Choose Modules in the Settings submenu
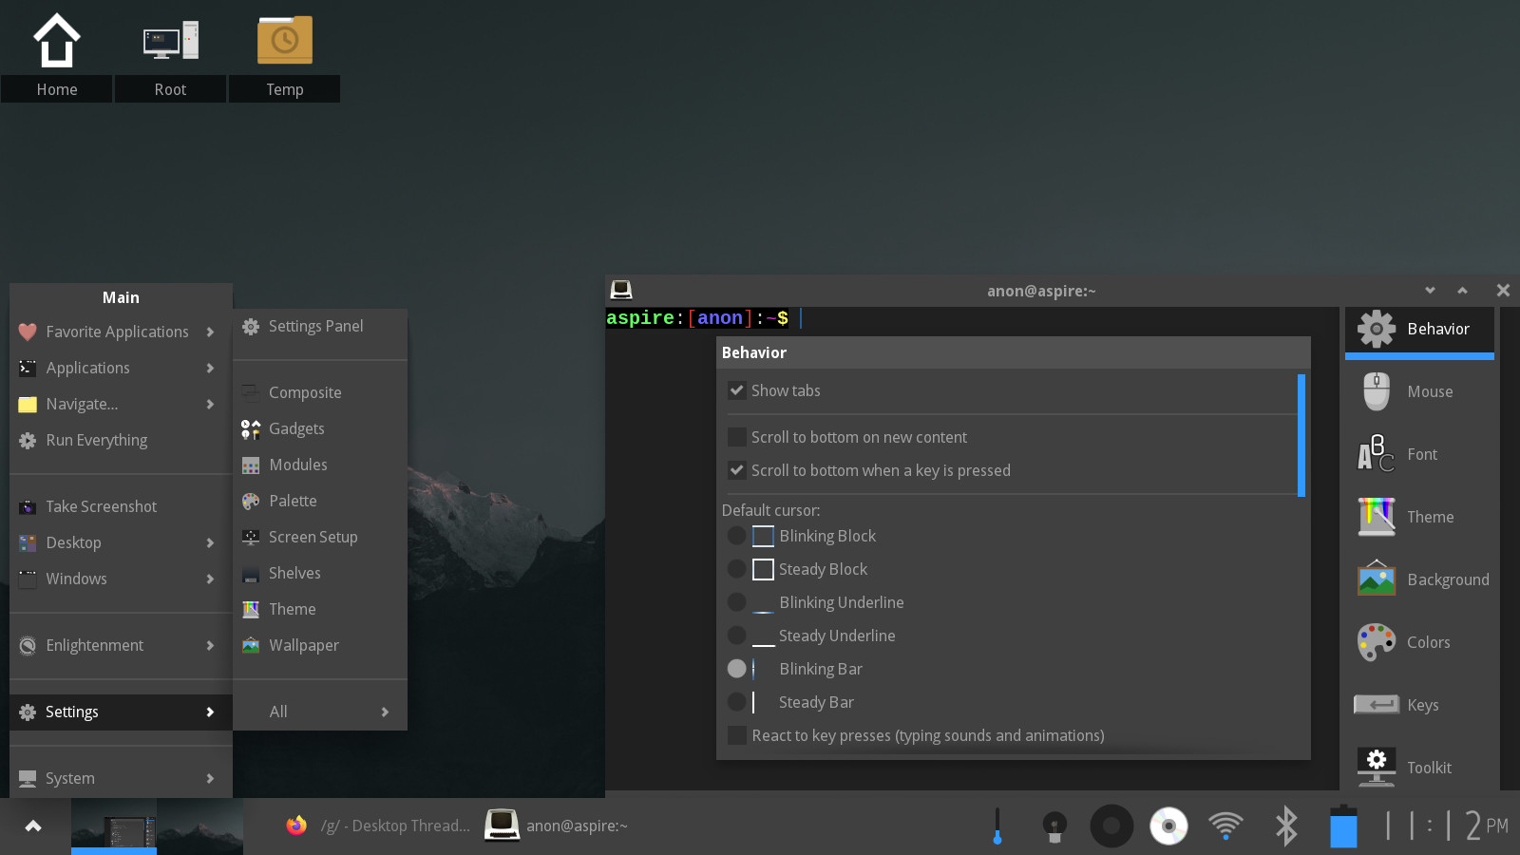The height and width of the screenshot is (855, 1520). pyautogui.click(x=320, y=465)
